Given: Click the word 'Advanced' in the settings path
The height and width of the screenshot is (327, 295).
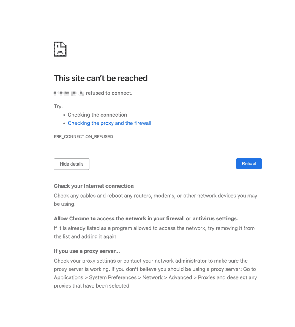Looking at the screenshot, I should coord(180,277).
